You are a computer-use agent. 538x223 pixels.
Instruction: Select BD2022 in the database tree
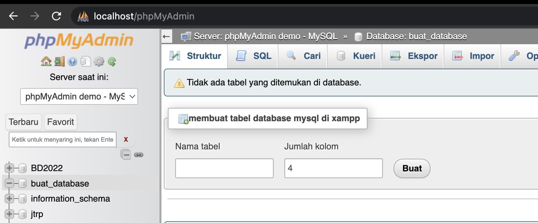click(x=47, y=168)
